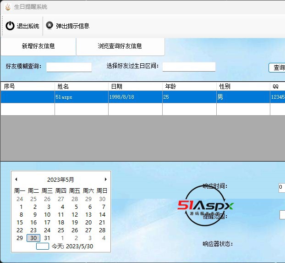
Task: Click the exit system power icon
Action: coord(10,26)
